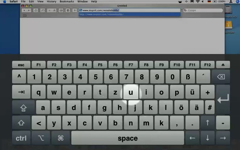The width and height of the screenshot is (240, 150).
Task: Toggle the ctrl modifier key
Action: click(21, 138)
